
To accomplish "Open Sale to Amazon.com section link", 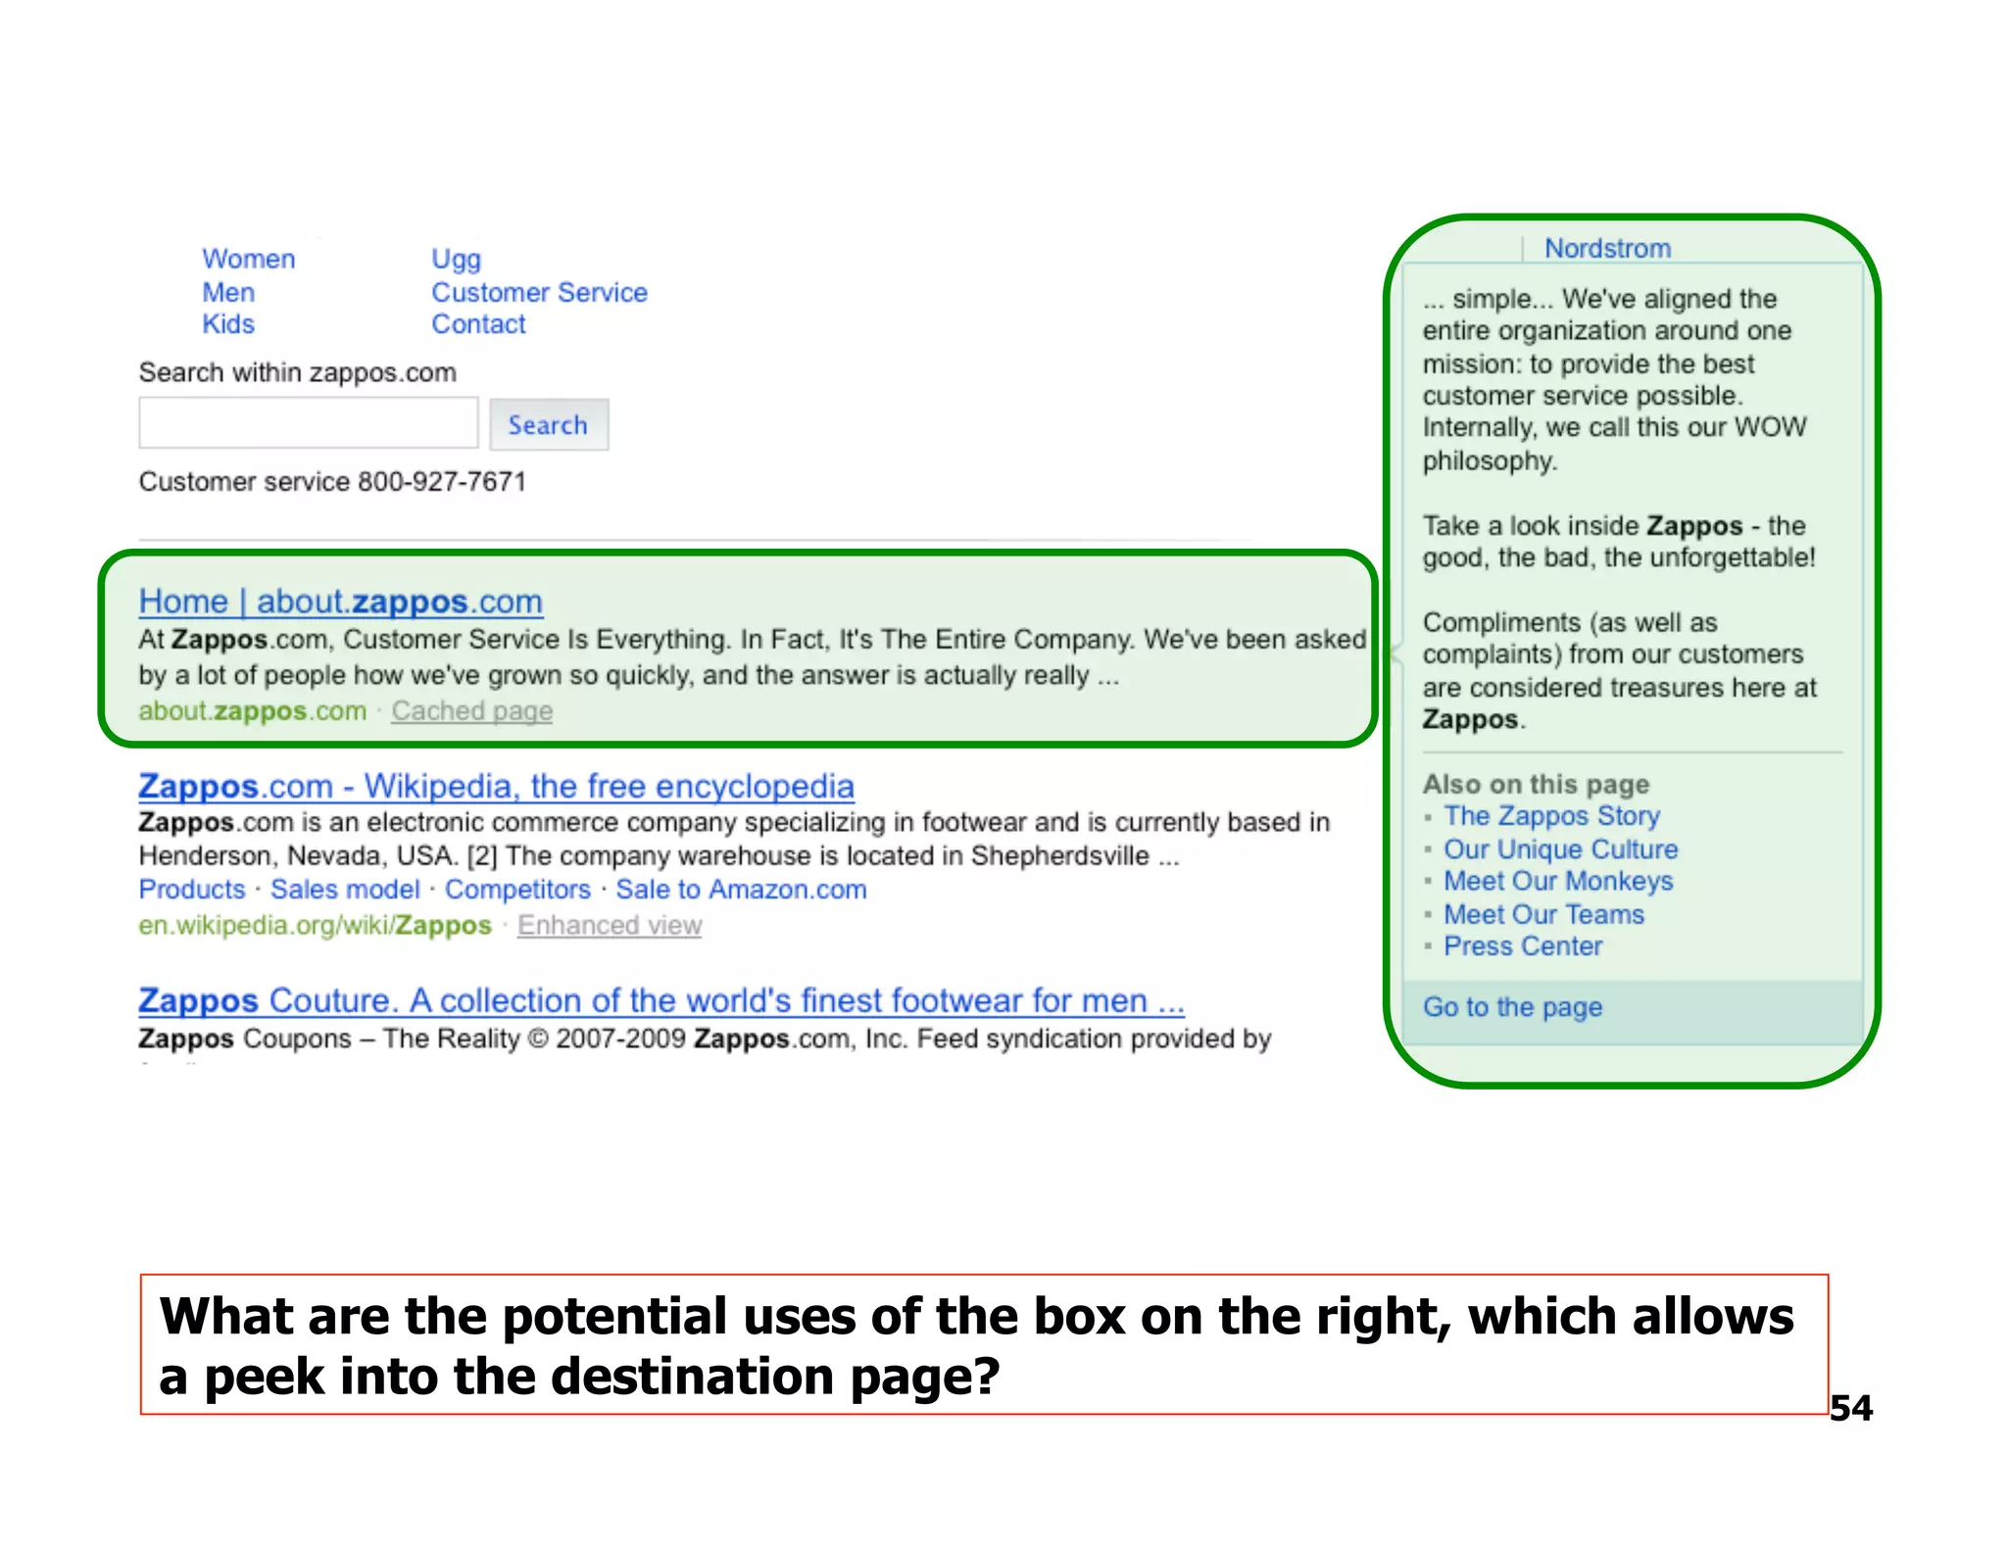I will point(741,889).
